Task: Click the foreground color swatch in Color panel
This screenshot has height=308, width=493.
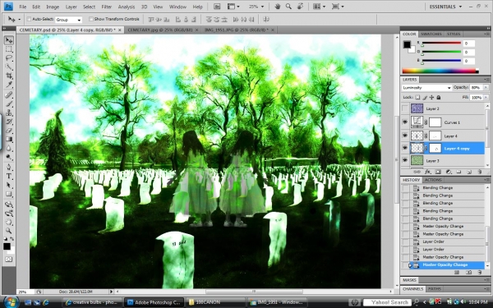Action: (x=407, y=44)
